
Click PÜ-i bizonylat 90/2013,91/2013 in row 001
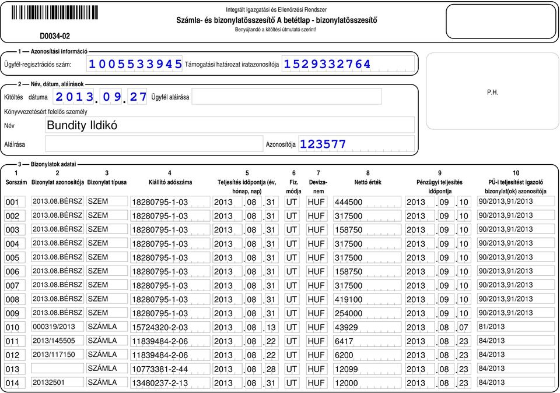tap(516, 201)
